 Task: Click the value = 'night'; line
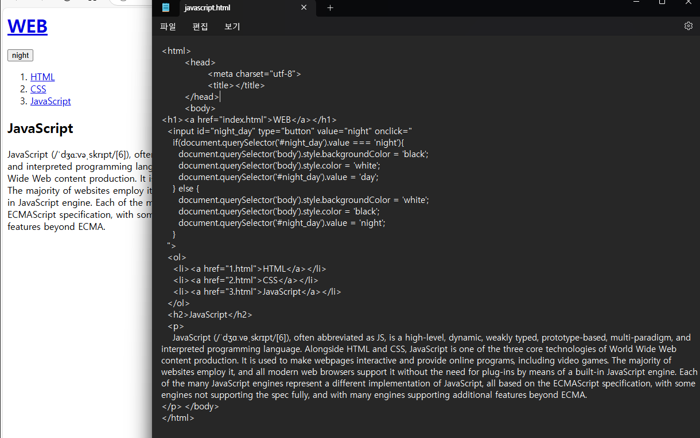[282, 223]
